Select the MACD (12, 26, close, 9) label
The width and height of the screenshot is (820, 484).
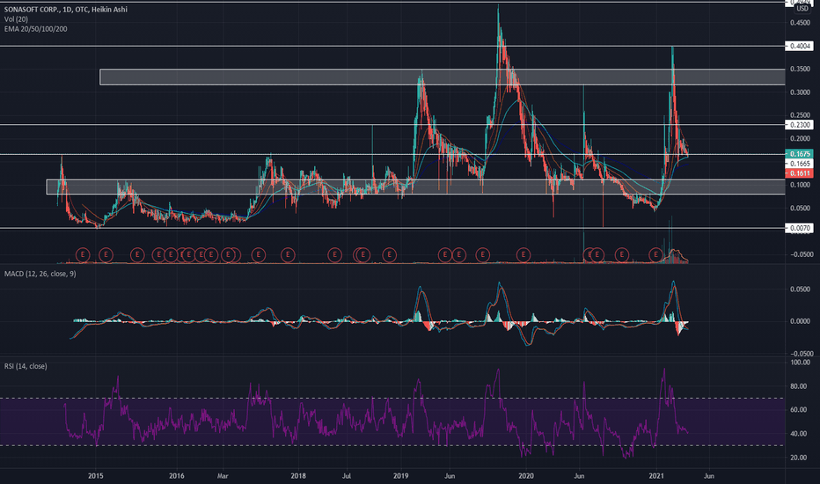[x=40, y=274]
